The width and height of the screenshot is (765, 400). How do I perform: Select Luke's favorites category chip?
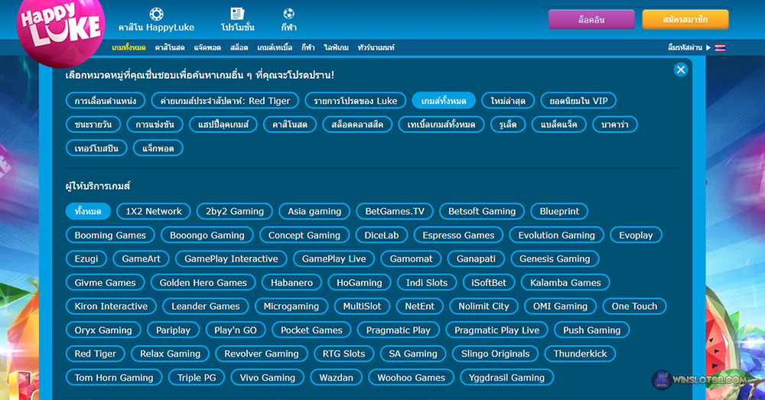point(355,100)
